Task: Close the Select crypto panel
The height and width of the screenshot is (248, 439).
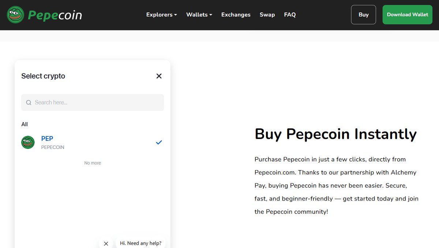Action: (x=159, y=76)
